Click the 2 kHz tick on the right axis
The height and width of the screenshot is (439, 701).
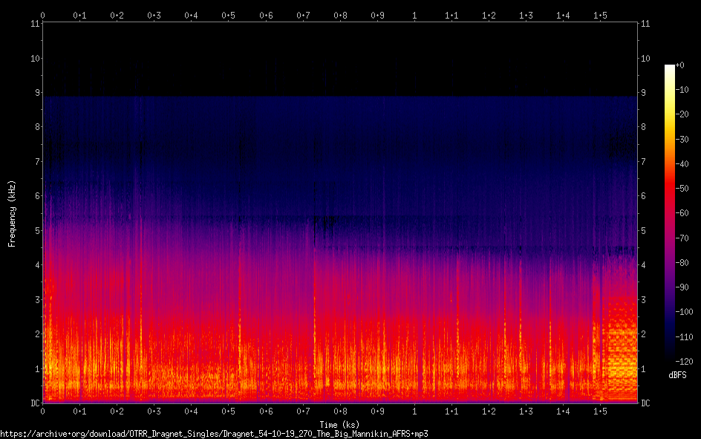tap(643, 334)
